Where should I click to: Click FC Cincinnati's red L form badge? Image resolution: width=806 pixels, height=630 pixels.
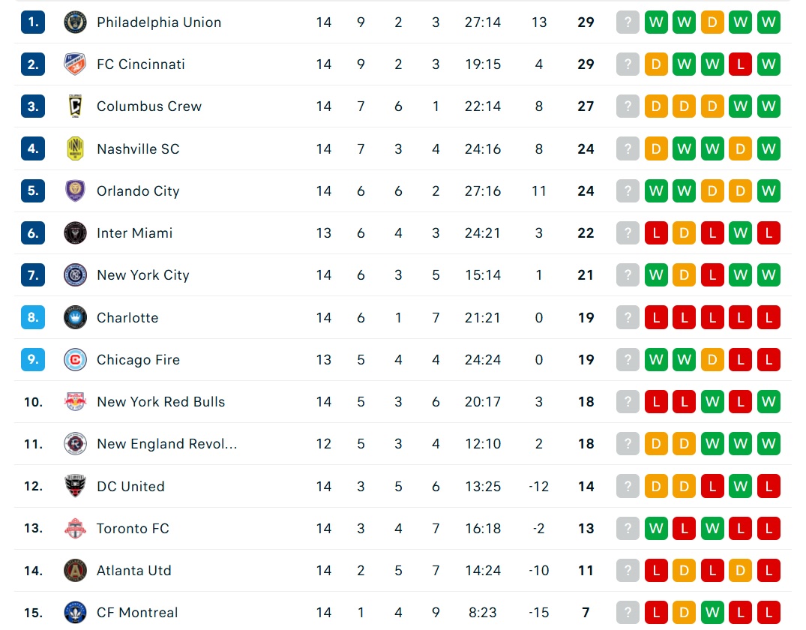pyautogui.click(x=740, y=64)
